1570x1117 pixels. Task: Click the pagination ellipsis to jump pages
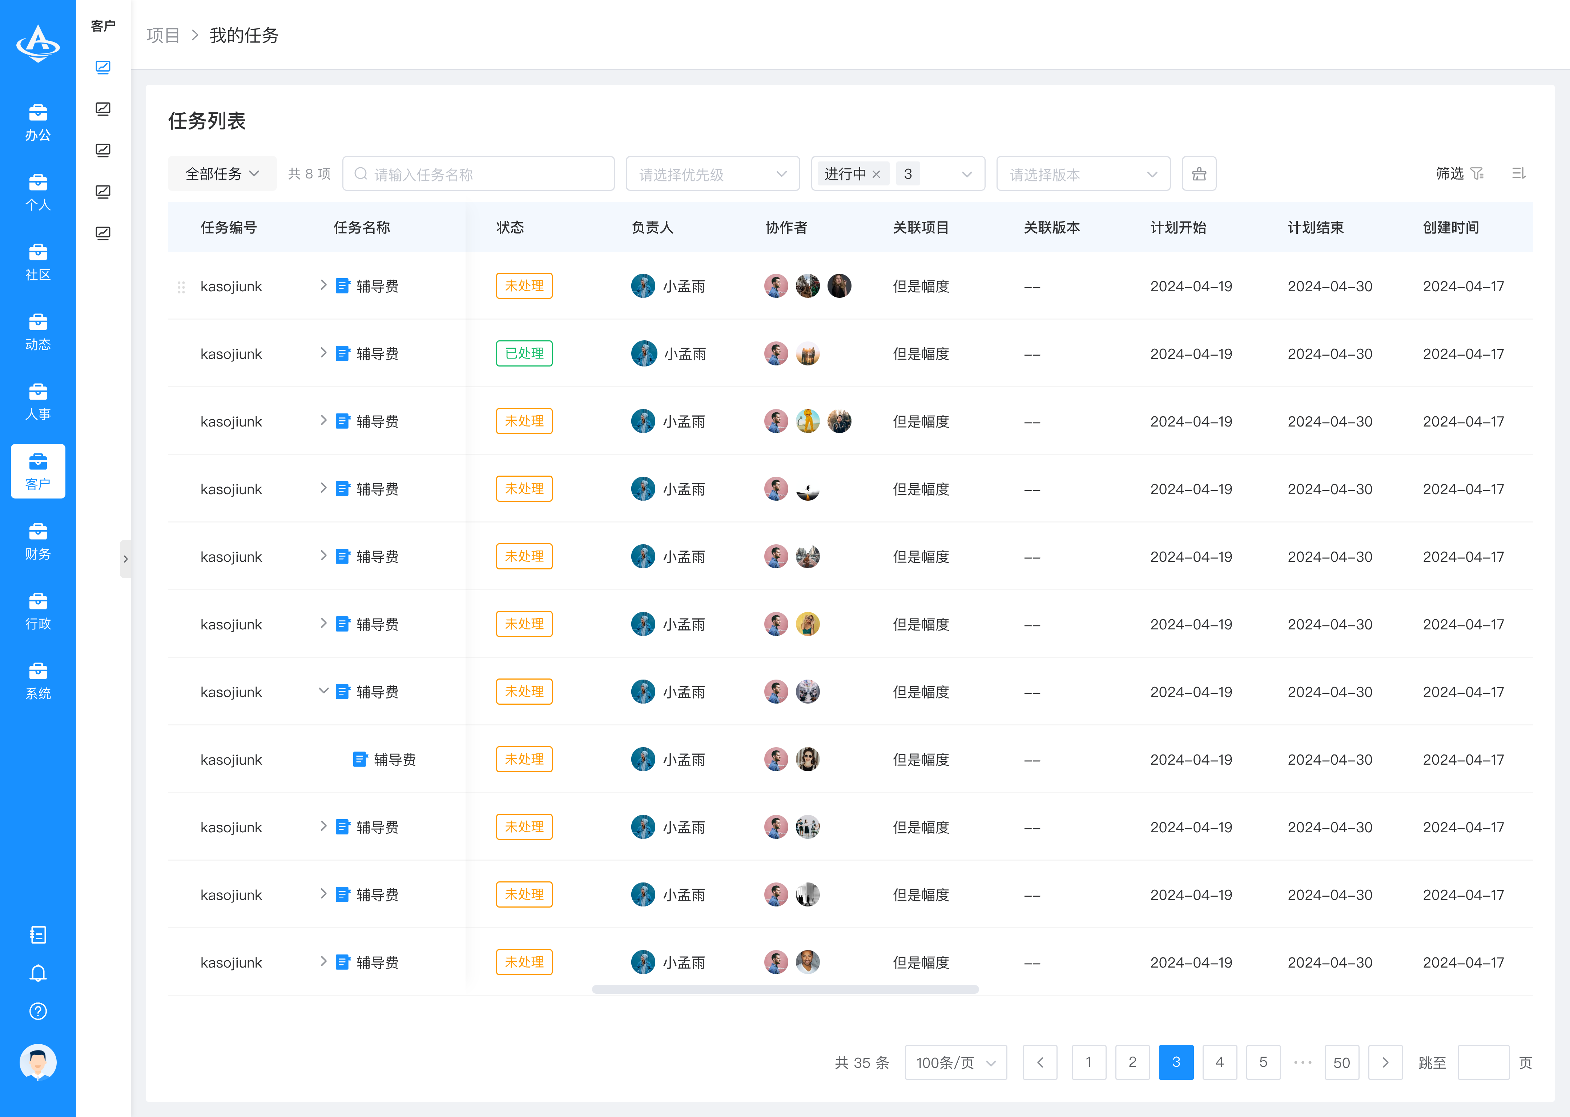[1303, 1063]
